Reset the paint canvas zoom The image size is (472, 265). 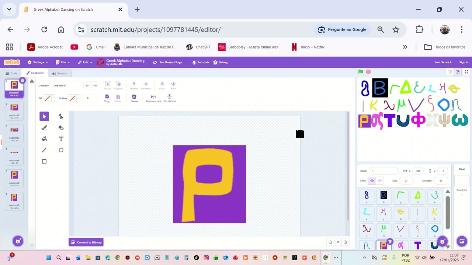[338, 242]
